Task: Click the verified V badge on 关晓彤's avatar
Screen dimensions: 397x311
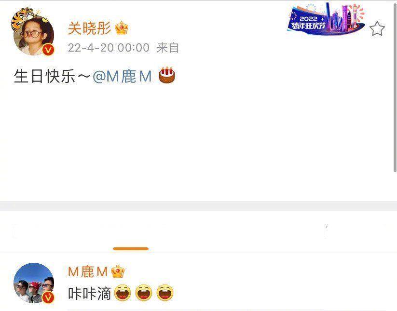Action: [x=48, y=50]
